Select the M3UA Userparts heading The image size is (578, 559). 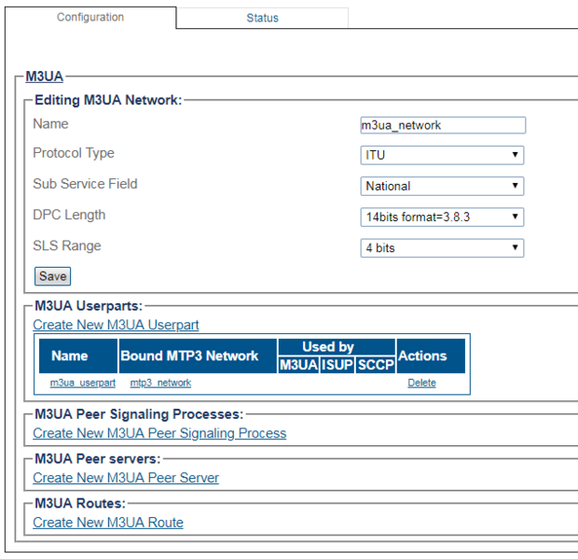(x=89, y=306)
